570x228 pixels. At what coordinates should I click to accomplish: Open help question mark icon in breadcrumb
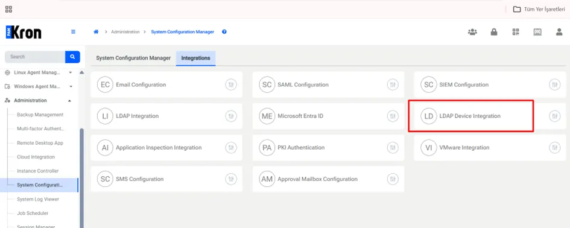pyautogui.click(x=224, y=31)
